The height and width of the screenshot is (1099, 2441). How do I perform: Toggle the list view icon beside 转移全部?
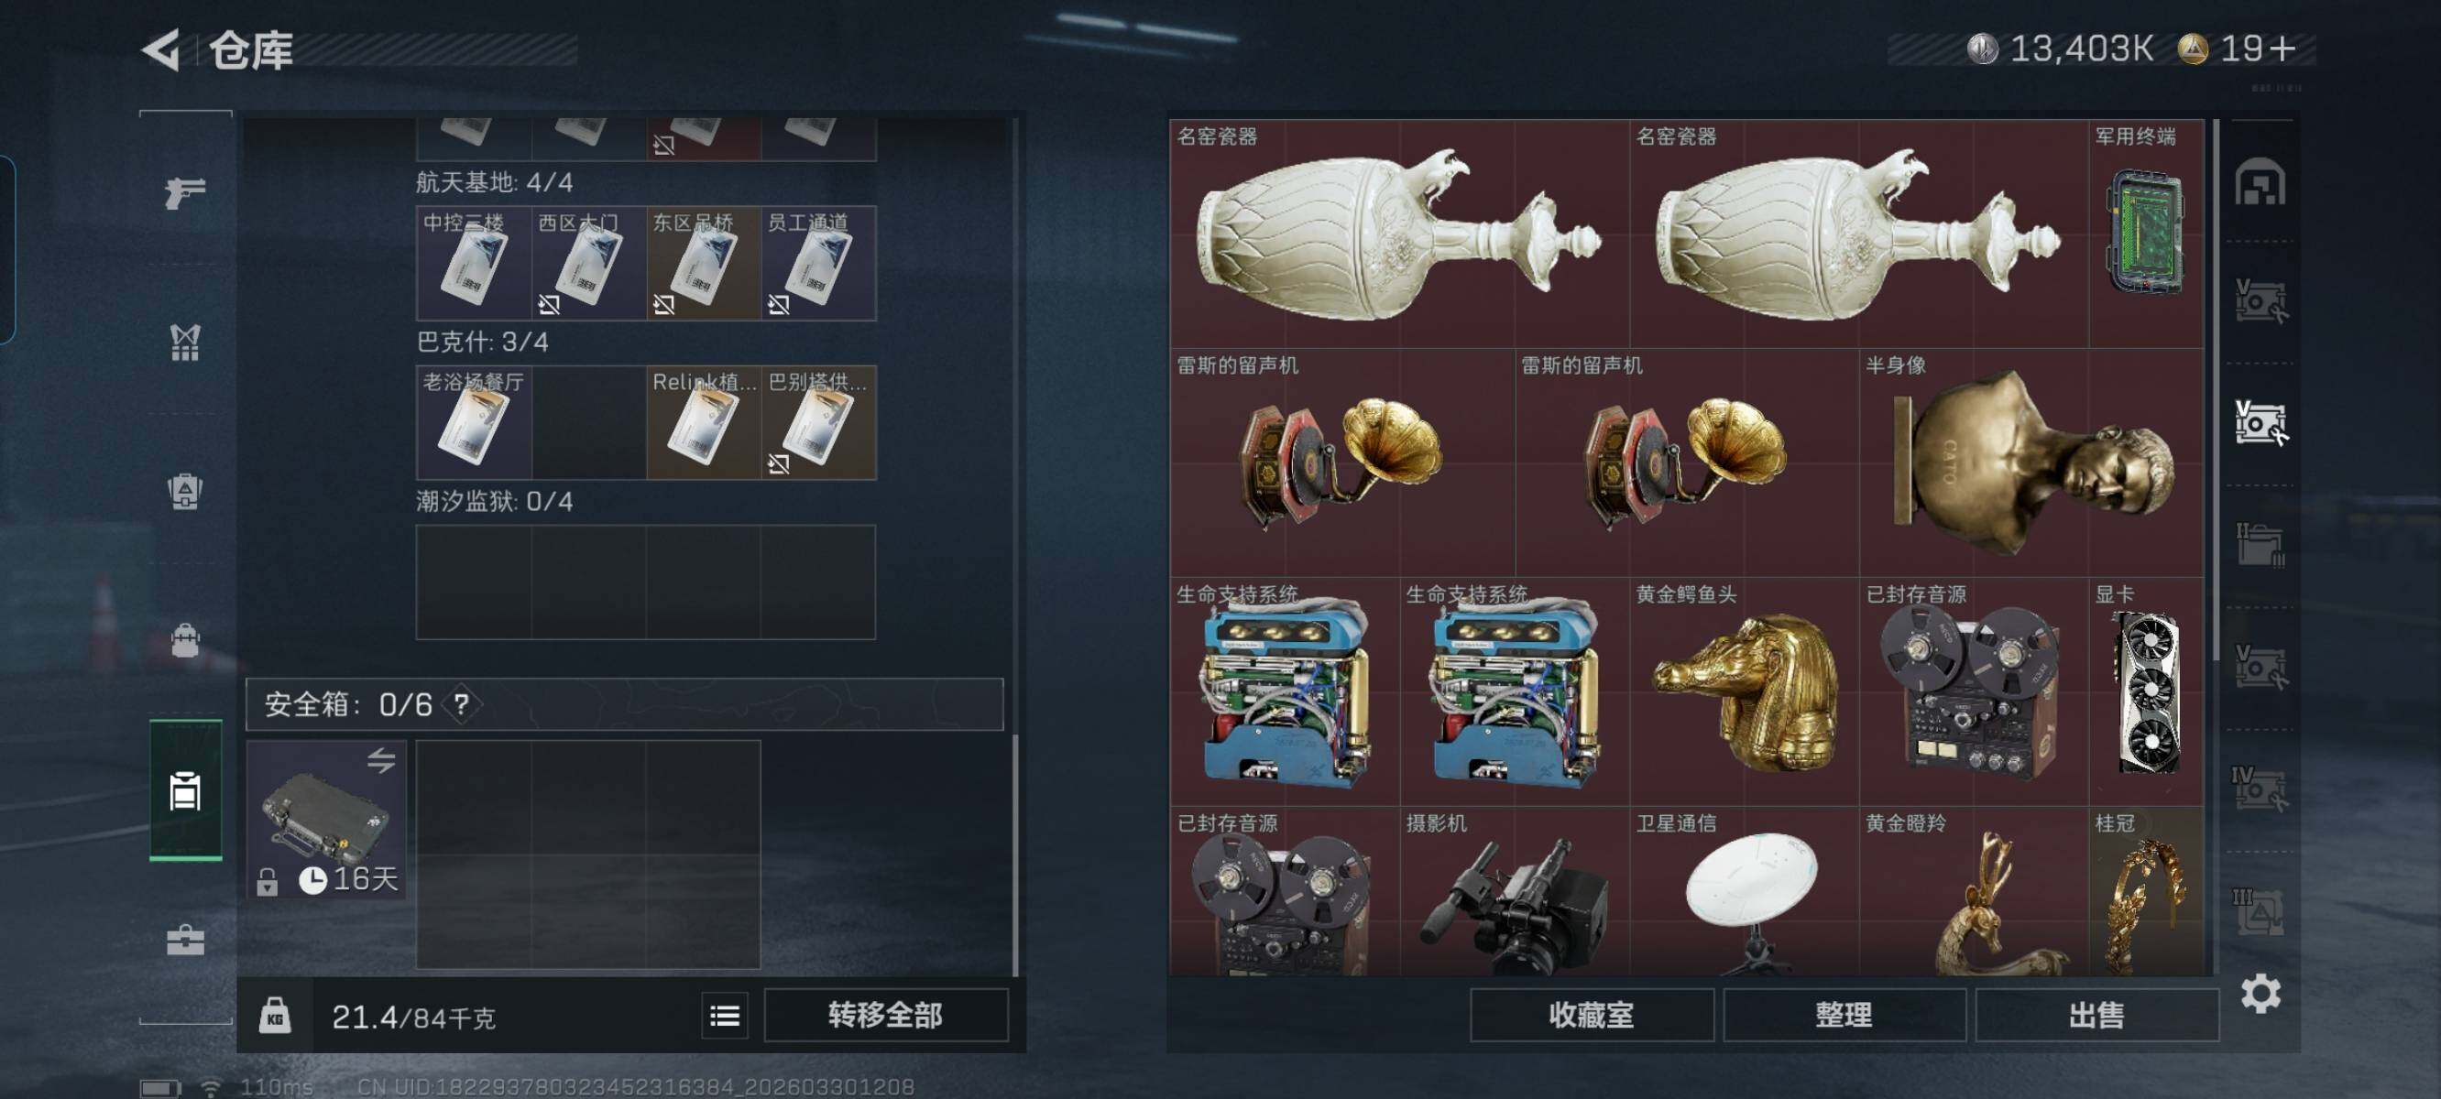(725, 1016)
